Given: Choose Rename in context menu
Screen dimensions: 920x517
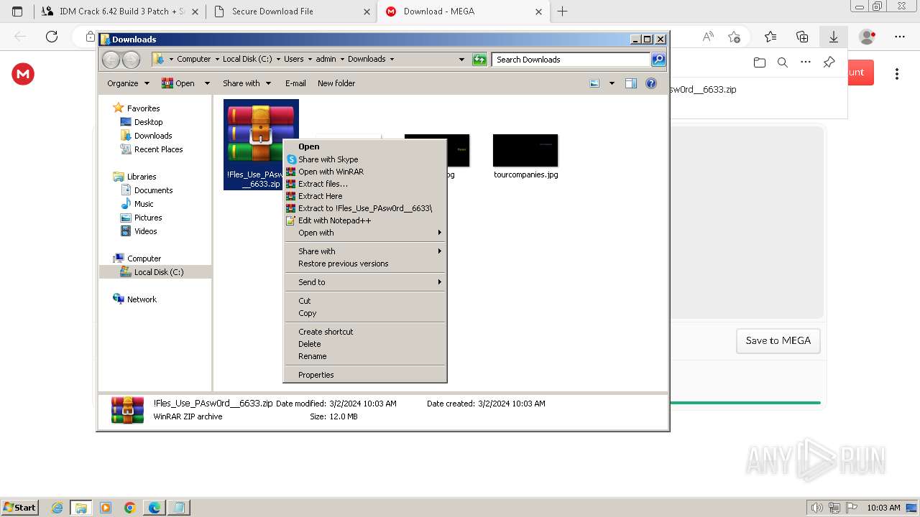Looking at the screenshot, I should click(x=365, y=356).
